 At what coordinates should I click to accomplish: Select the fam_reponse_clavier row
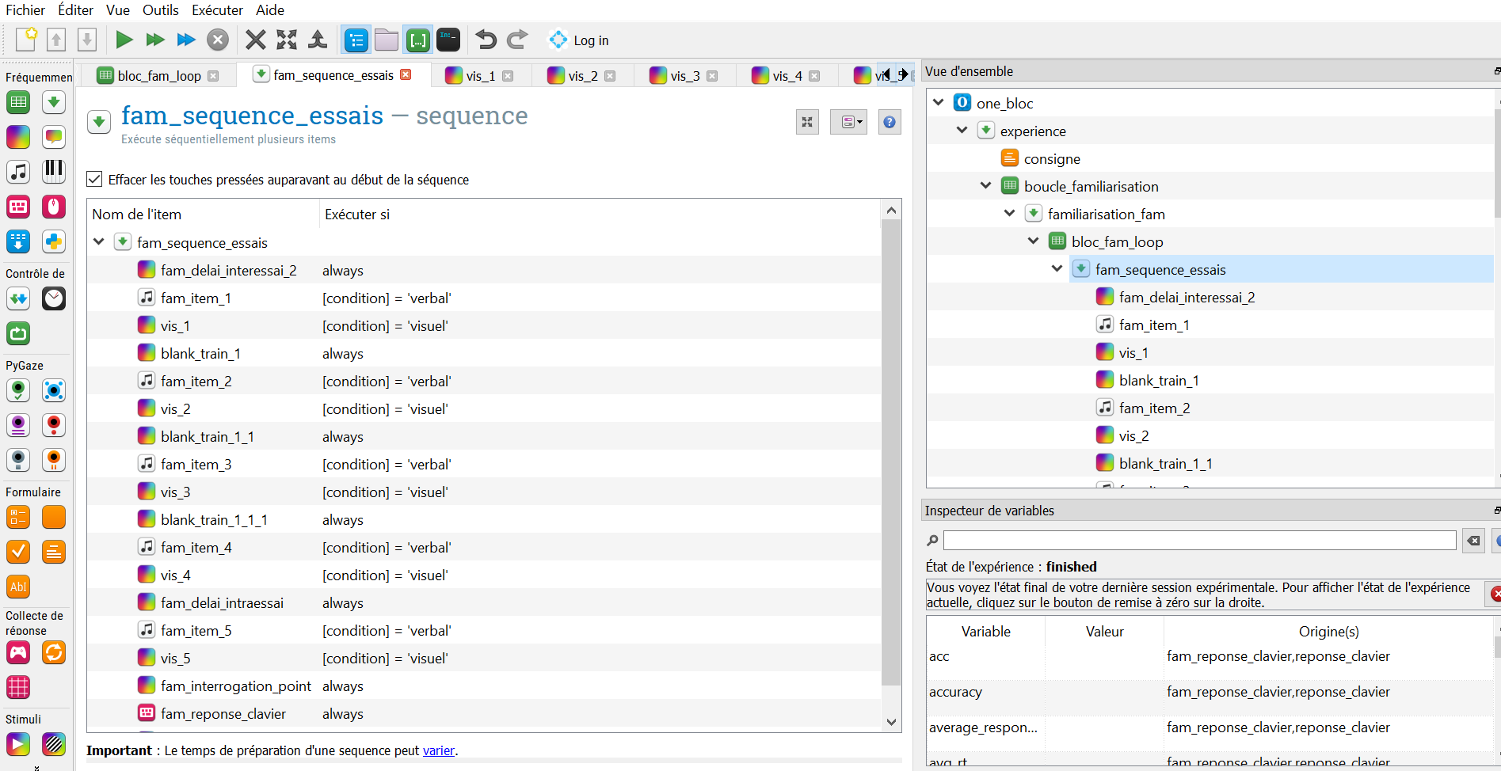(x=483, y=714)
